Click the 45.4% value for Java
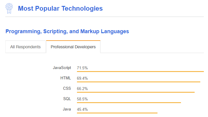Viewport: 208px width, 117px height. (x=82, y=109)
